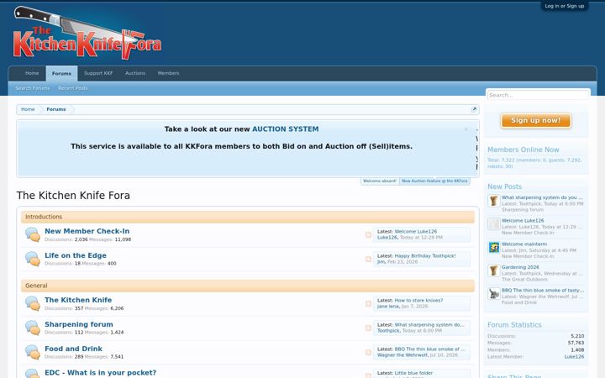Click the Food and Drink forum bubble icon
The width and height of the screenshot is (605, 378).
coord(33,352)
